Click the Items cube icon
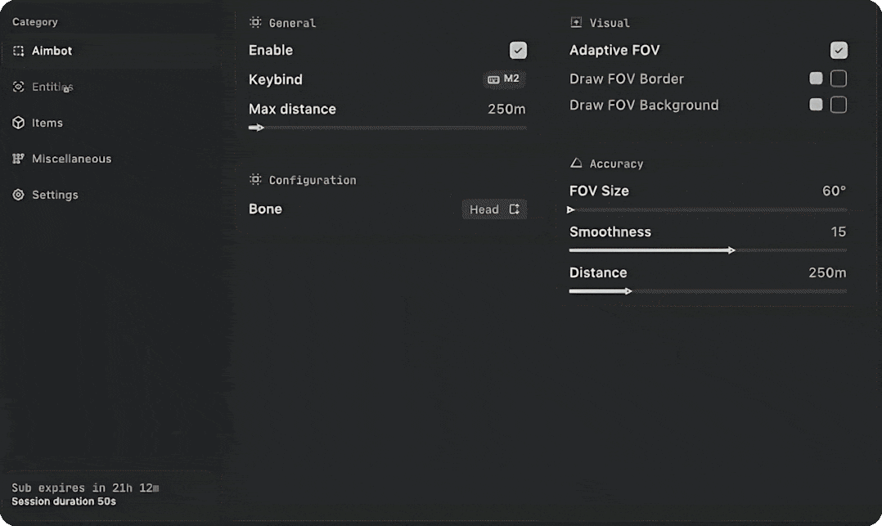The image size is (882, 526). pyautogui.click(x=19, y=123)
